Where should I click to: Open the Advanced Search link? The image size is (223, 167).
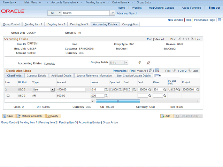[x=127, y=13]
